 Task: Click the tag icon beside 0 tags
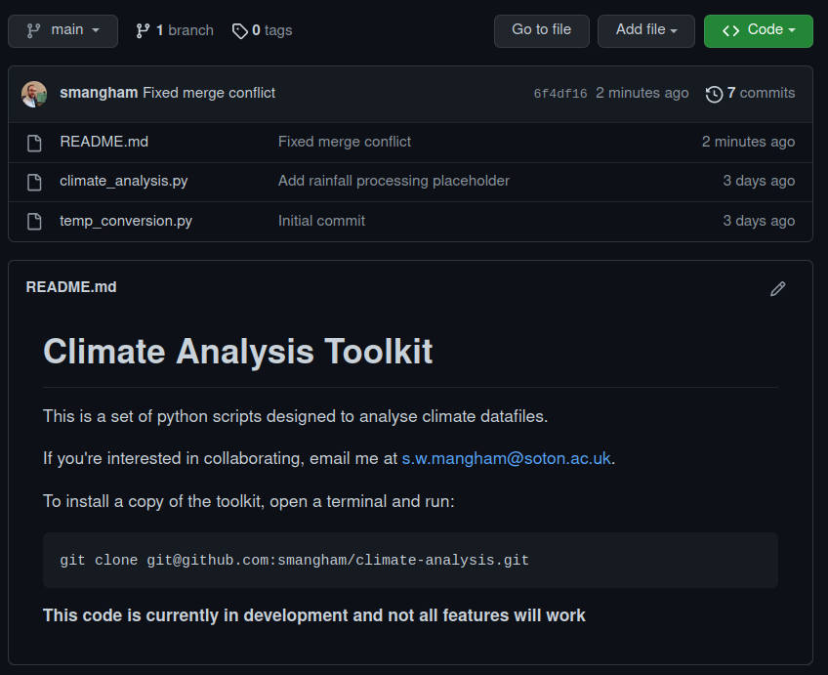239,30
